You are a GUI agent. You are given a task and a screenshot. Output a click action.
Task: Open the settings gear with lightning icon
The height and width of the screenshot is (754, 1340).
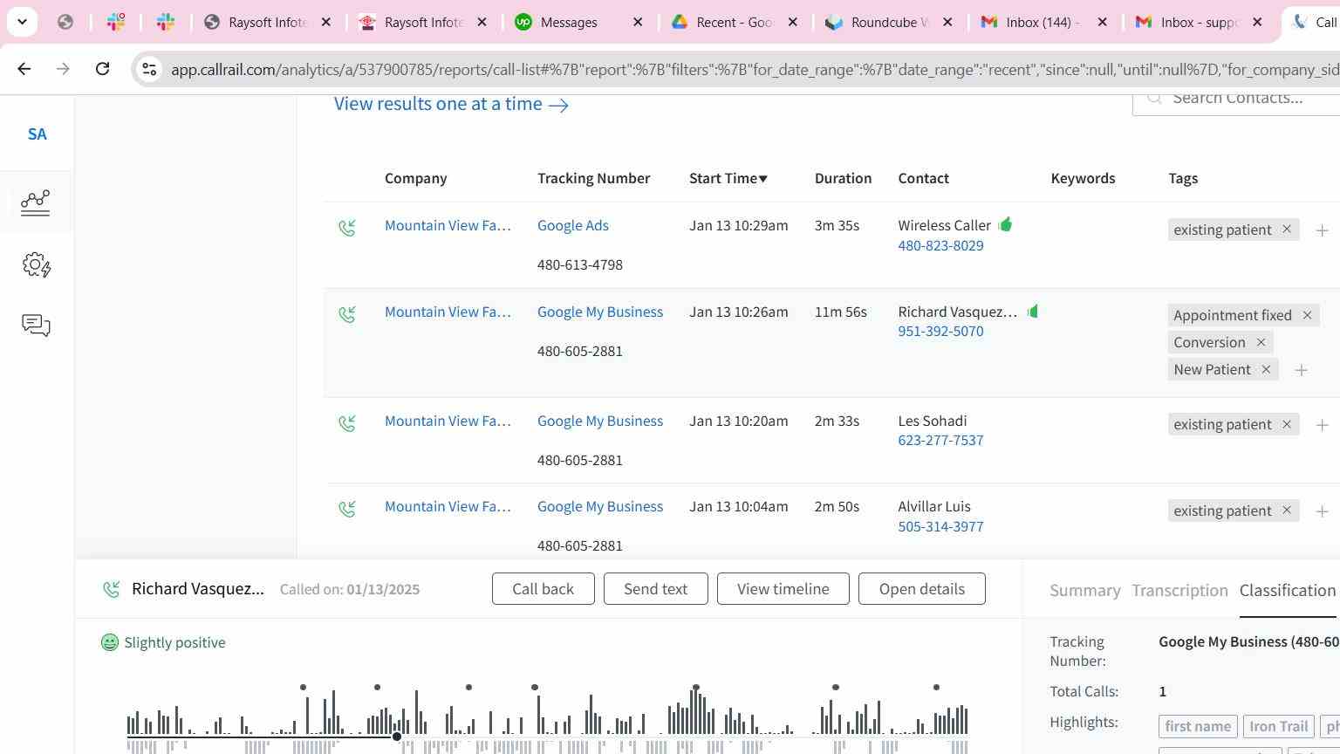(37, 264)
